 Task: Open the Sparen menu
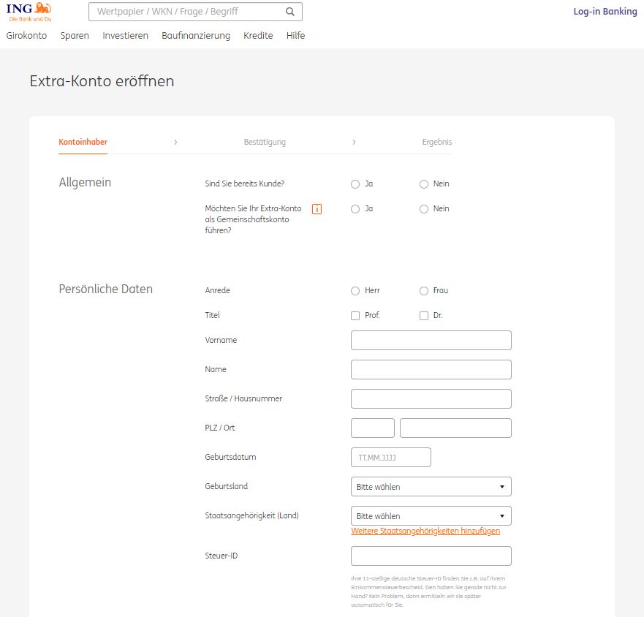[75, 36]
